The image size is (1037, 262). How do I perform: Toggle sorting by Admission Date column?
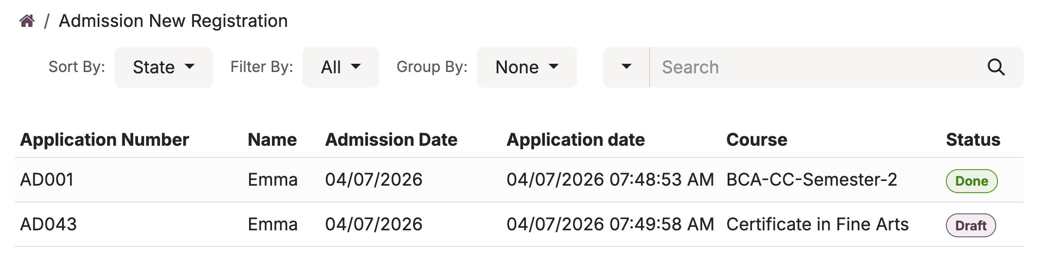click(391, 140)
